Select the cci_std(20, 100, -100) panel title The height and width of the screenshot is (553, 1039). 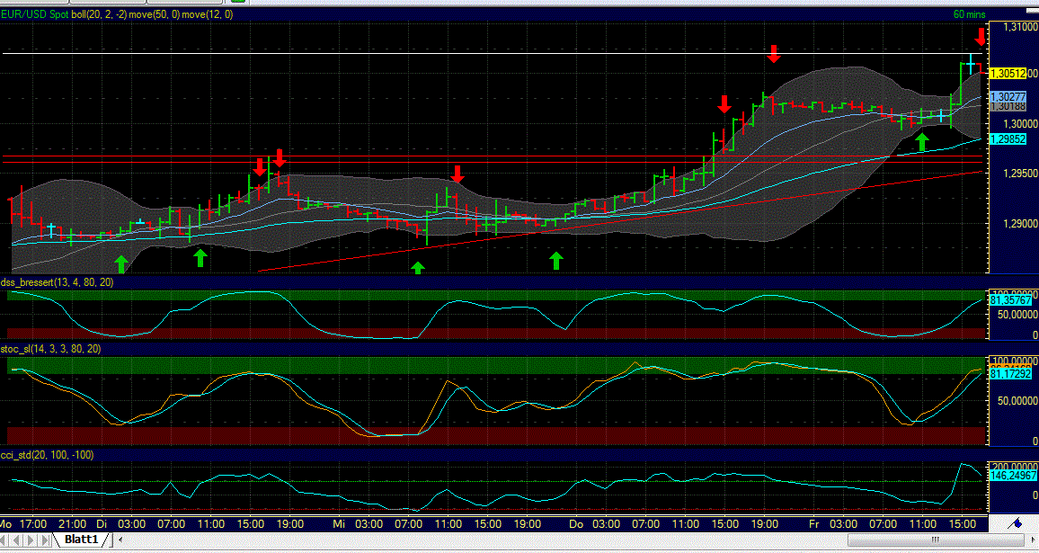click(49, 453)
